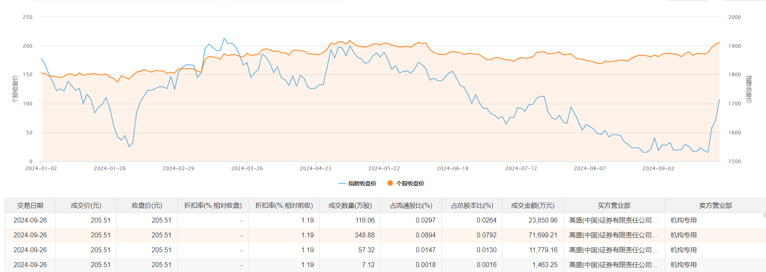
Task: Click the 买方营业部 column header
Action: [x=614, y=205]
